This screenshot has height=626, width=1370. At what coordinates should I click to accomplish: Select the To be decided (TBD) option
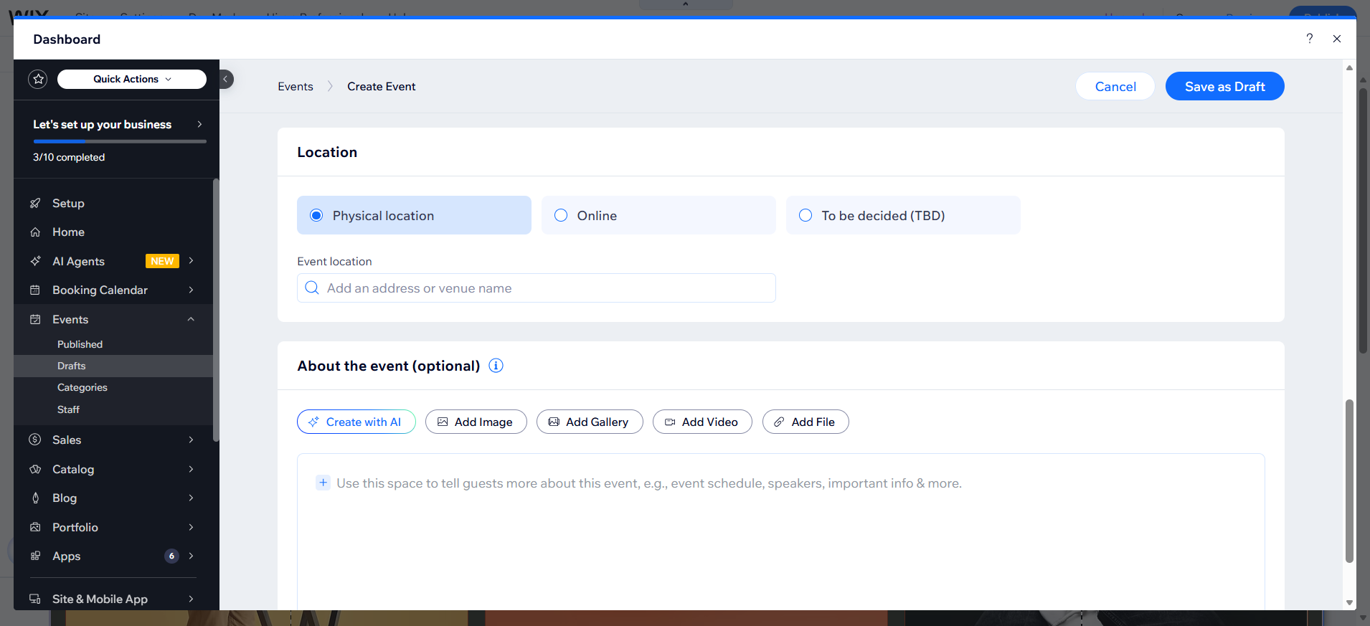tap(903, 215)
